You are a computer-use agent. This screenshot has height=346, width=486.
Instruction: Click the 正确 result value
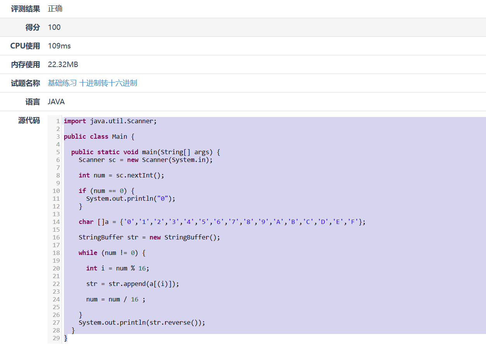coord(55,9)
